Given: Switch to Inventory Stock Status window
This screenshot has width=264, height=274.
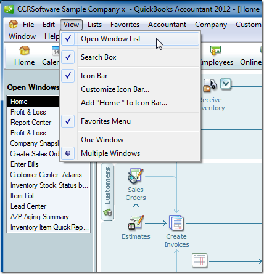Looking at the screenshot, I should coord(49,185).
